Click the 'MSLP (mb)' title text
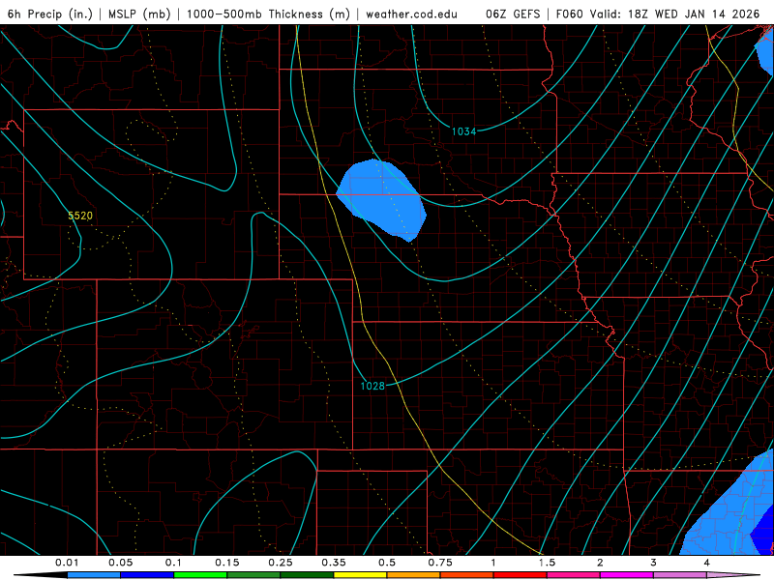 [139, 14]
